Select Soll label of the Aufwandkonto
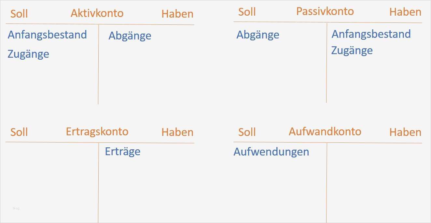The height and width of the screenshot is (223, 431). pyautogui.click(x=247, y=132)
